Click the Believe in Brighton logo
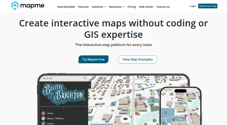This screenshot has width=227, height=125. tap(63, 93)
